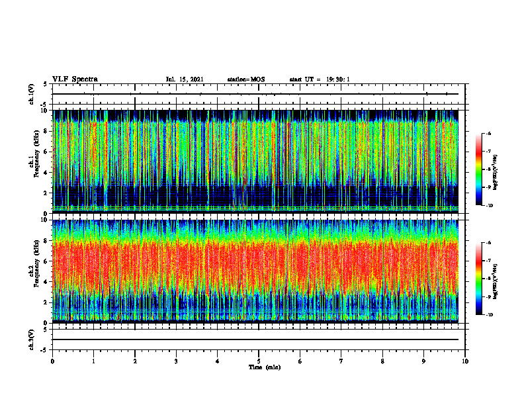Click inside the ch.2 spectrogram panel
The width and height of the screenshot is (524, 405).
click(x=255, y=271)
